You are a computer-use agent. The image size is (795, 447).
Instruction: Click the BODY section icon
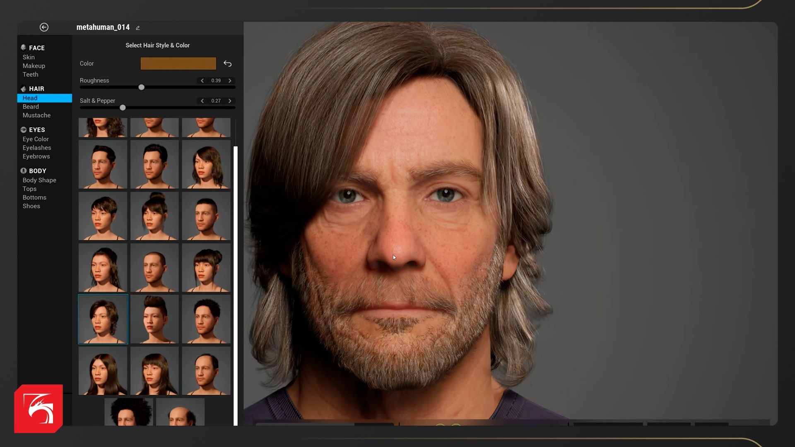pyautogui.click(x=24, y=171)
